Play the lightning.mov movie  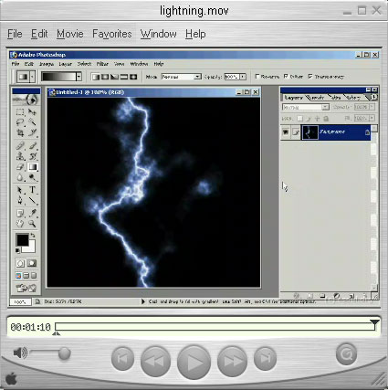click(x=194, y=362)
